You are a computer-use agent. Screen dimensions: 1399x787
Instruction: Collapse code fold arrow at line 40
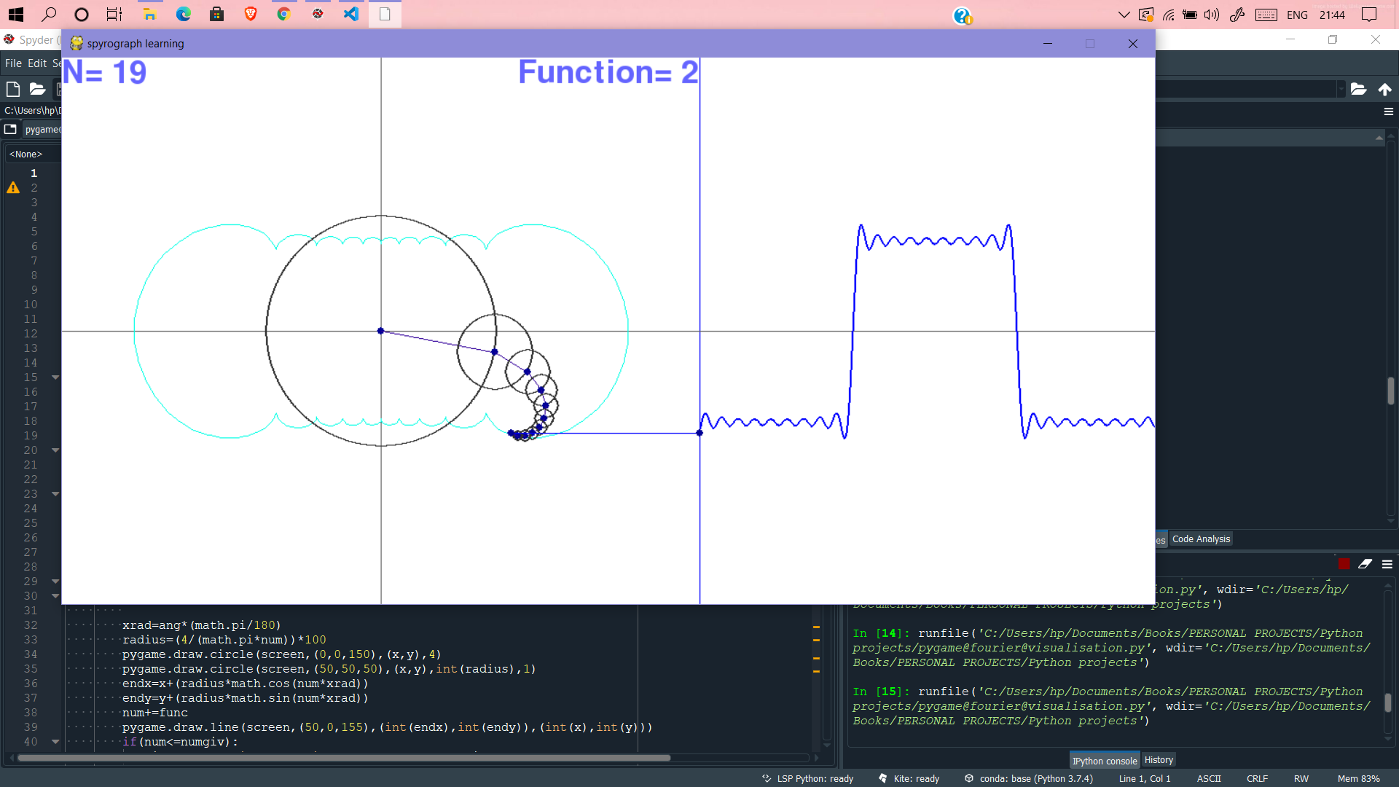tap(55, 742)
